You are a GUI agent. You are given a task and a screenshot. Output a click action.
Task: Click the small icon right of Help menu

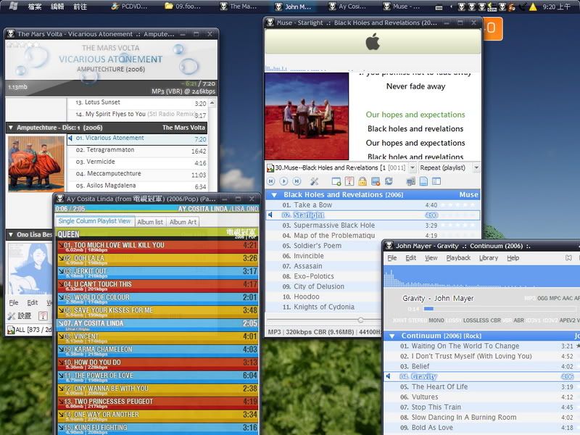pyautogui.click(x=568, y=258)
